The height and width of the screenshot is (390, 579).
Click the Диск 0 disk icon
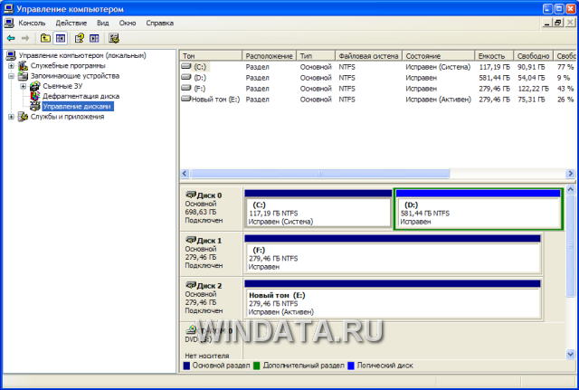[x=191, y=195]
